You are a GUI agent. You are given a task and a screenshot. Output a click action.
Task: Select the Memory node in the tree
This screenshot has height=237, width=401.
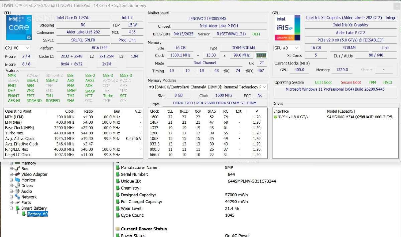[x=29, y=163]
